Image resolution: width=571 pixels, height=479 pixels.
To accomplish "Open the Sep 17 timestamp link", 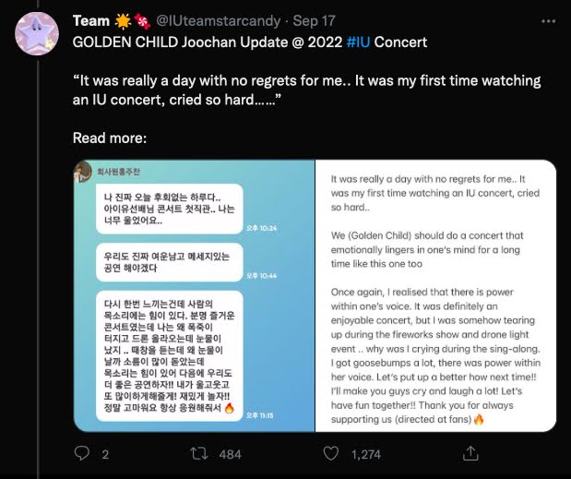I will (314, 20).
